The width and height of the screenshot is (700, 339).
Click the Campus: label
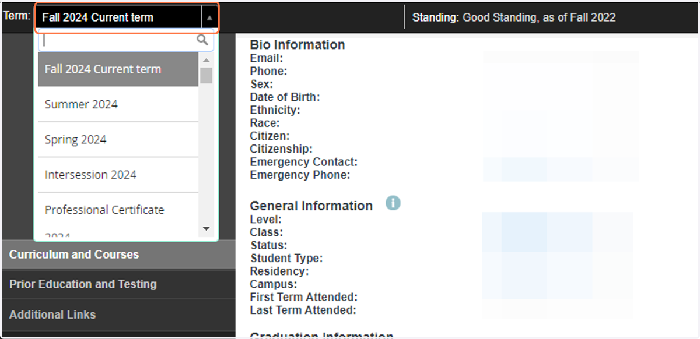274,284
